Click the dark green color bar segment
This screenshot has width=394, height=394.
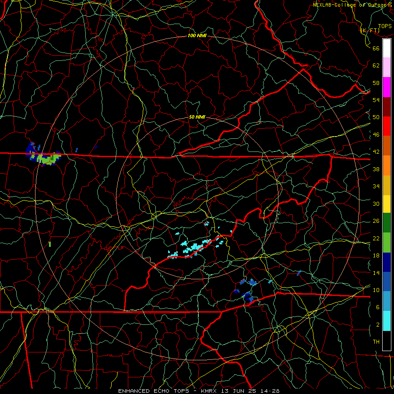[x=387, y=223]
